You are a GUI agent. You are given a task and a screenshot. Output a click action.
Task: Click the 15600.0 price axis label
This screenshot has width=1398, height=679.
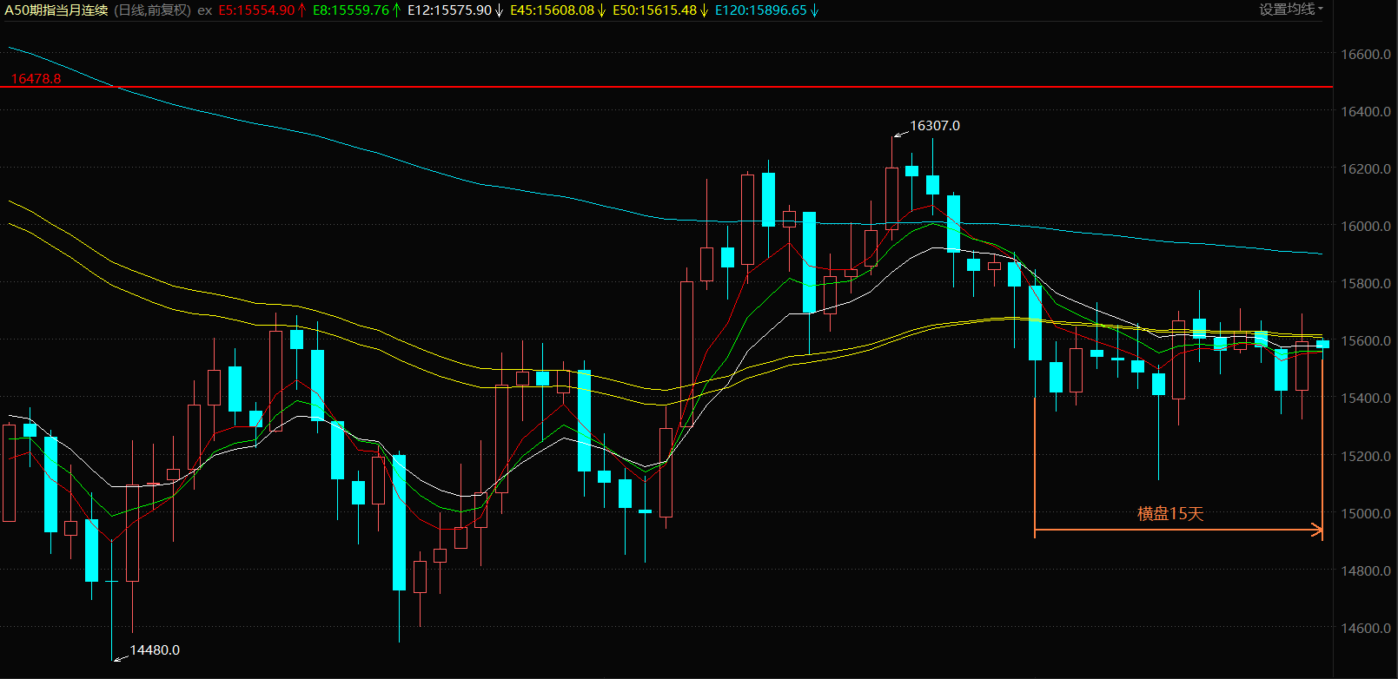point(1366,340)
